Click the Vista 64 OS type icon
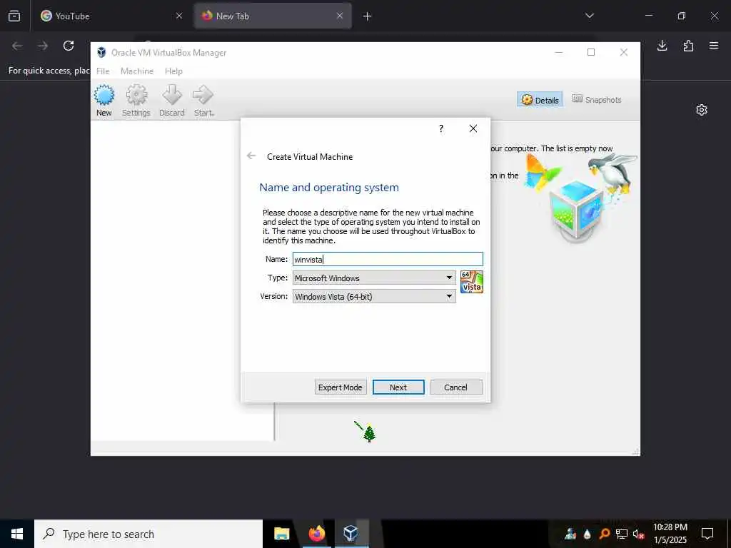The width and height of the screenshot is (731, 548). pos(471,282)
